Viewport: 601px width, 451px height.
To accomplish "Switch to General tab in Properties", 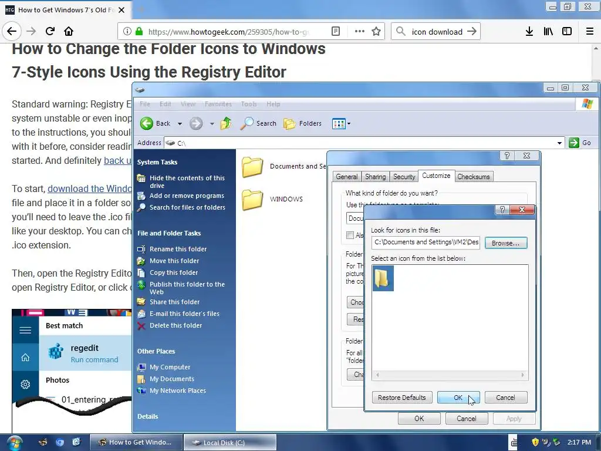I will point(346,177).
